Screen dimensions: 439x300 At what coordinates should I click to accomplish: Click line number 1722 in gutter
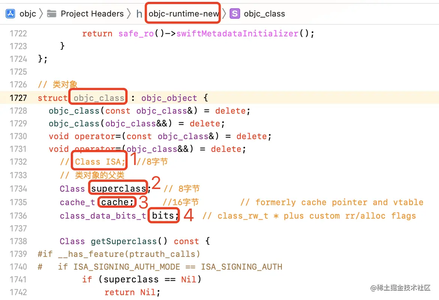(18, 34)
